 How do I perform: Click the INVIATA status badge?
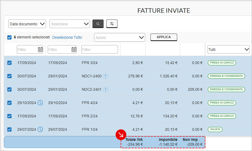215,129
